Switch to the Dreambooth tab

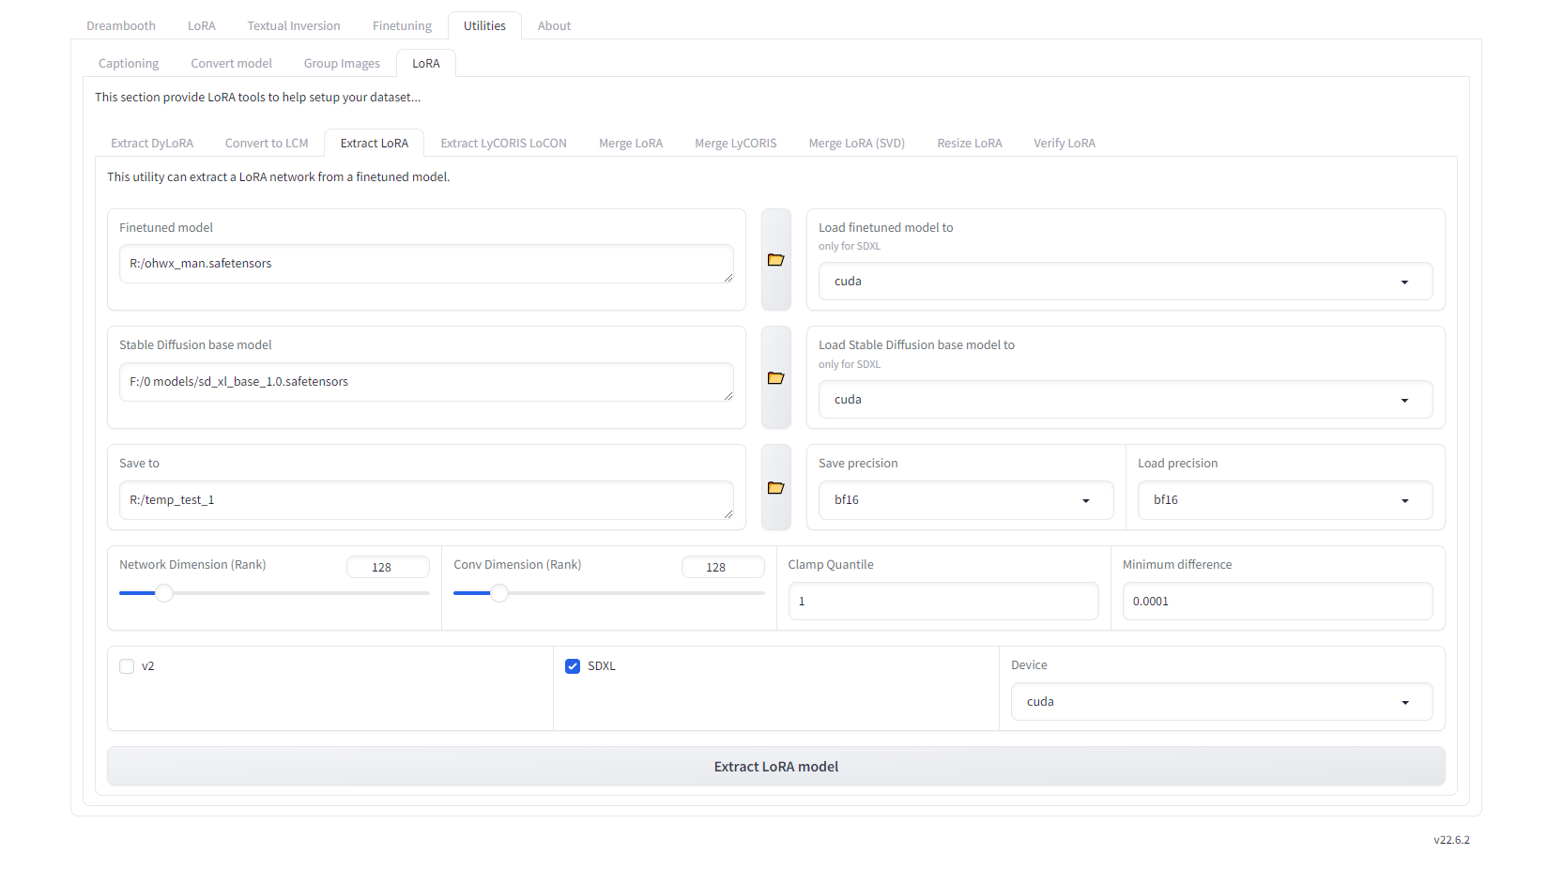click(x=121, y=26)
